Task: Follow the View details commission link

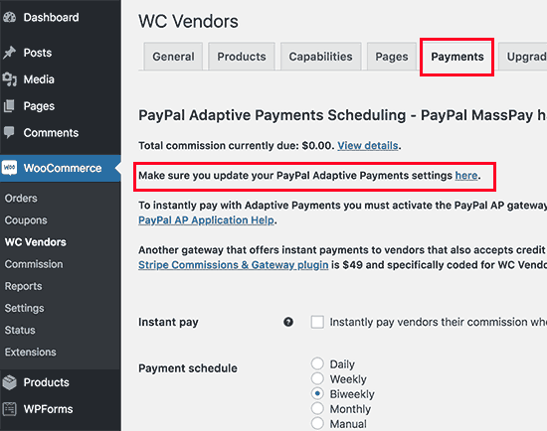Action: (368, 146)
